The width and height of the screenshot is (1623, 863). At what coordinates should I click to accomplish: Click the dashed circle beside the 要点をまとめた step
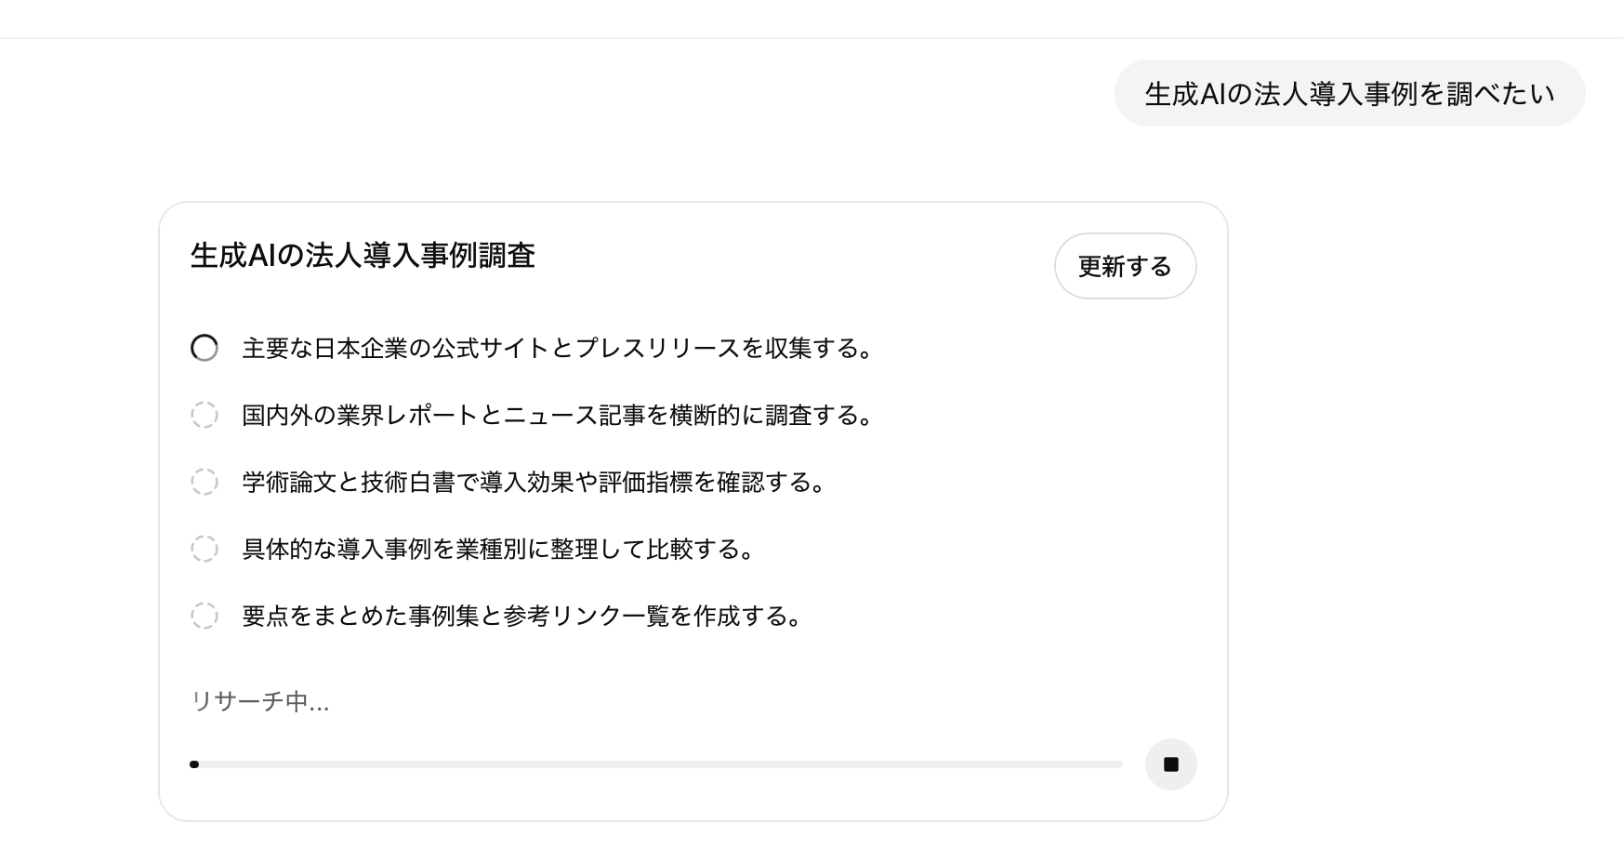pos(205,616)
